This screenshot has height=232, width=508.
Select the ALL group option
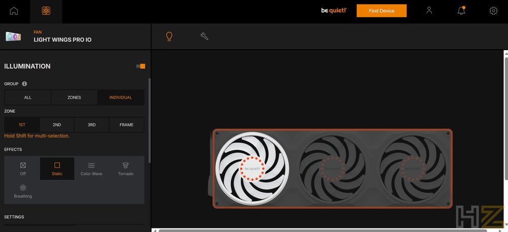(28, 97)
